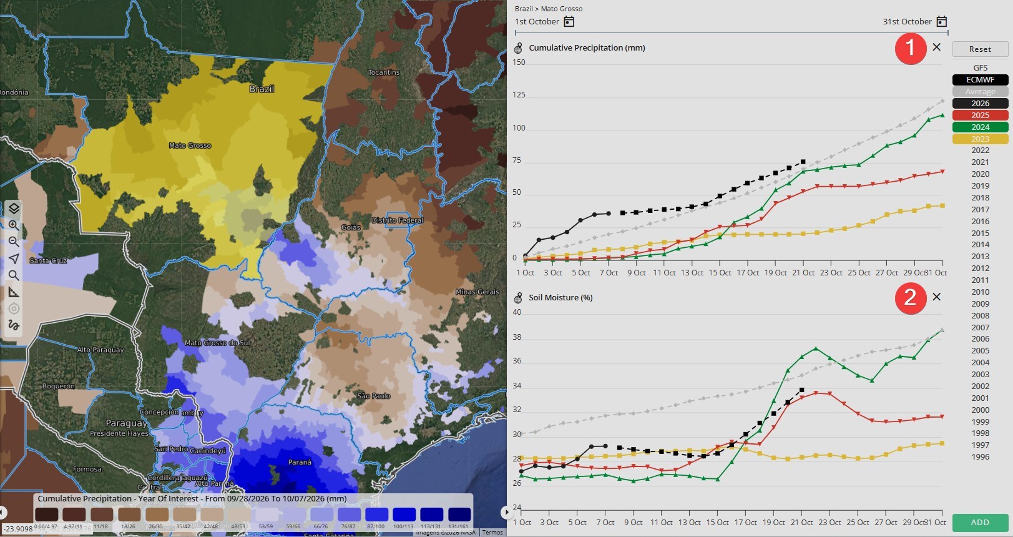
Task: Toggle the 2026 year series
Action: [980, 104]
